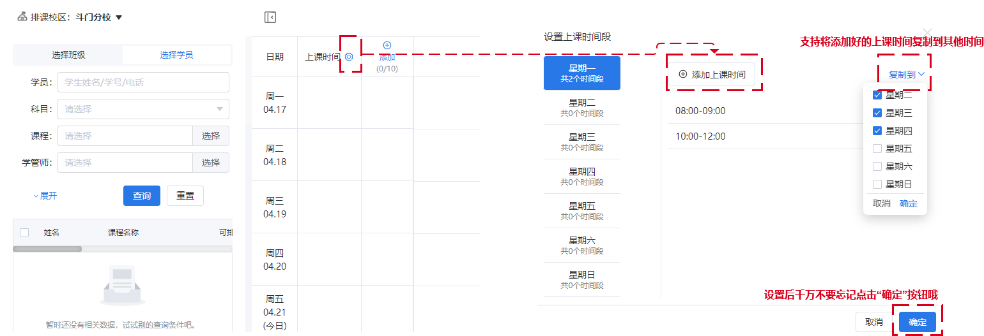Check 星期六 in copy-to list
This screenshot has width=984, height=336.
(877, 166)
